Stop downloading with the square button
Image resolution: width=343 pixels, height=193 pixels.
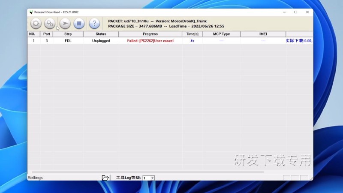pos(79,24)
